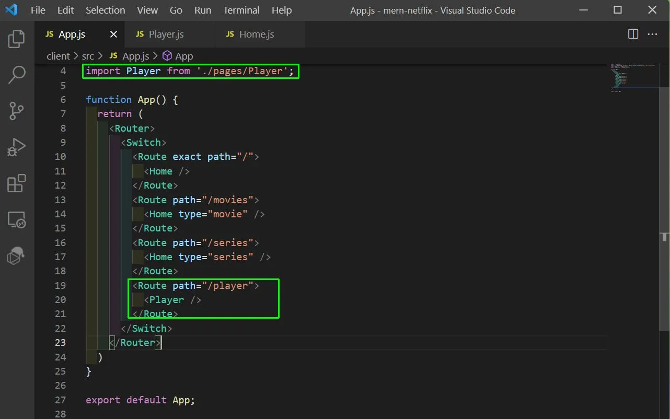Open the Selection menu

coord(106,10)
